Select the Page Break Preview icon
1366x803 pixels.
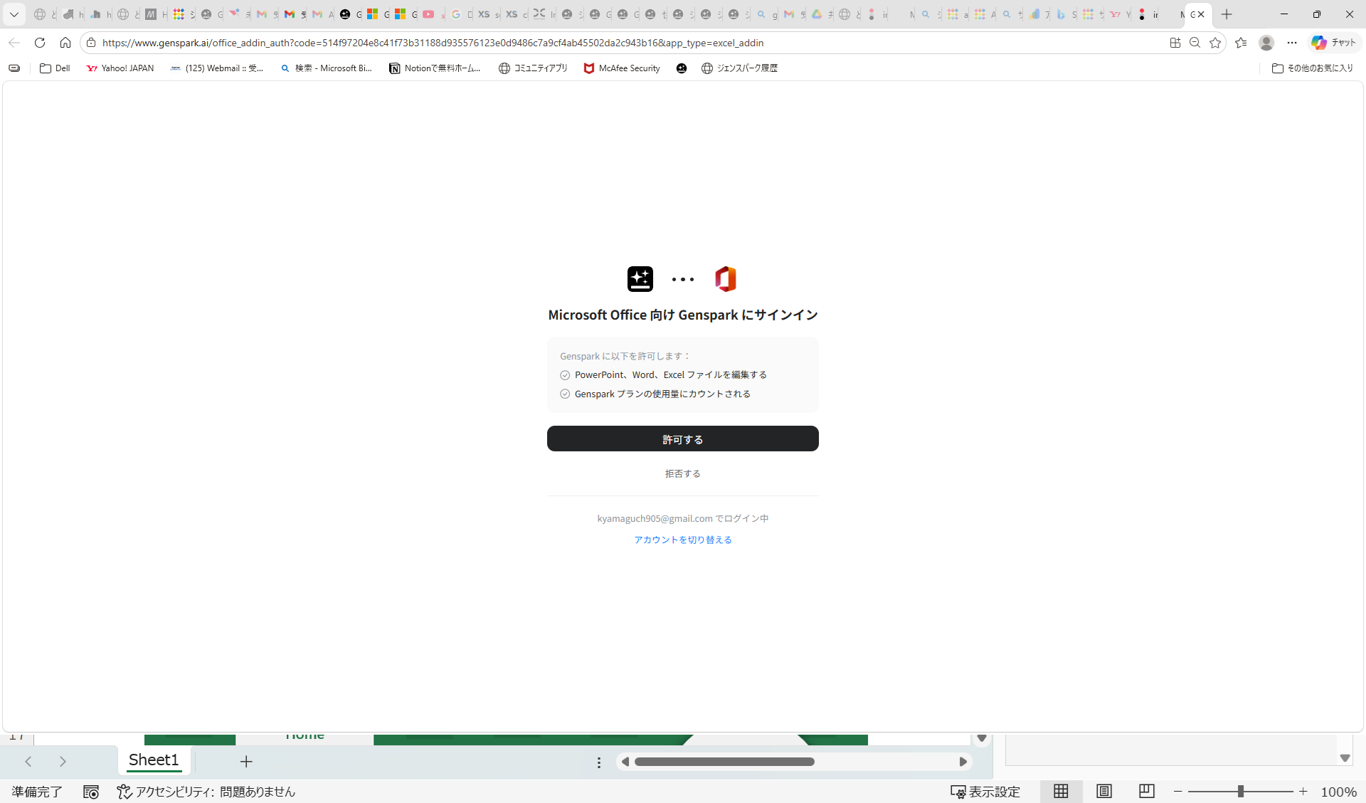click(1145, 791)
